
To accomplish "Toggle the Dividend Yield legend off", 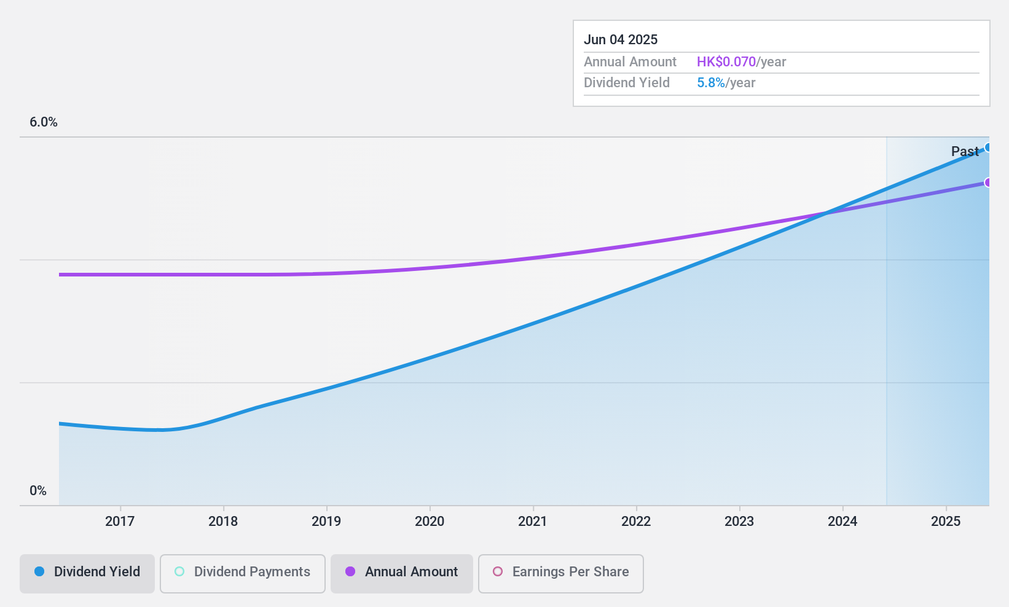I will [x=87, y=572].
